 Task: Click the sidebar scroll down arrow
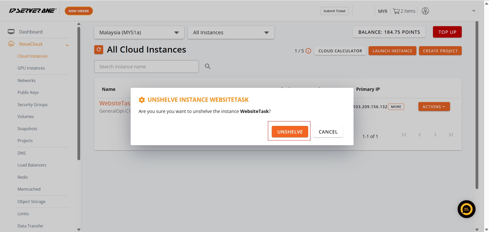pyautogui.click(x=79, y=229)
